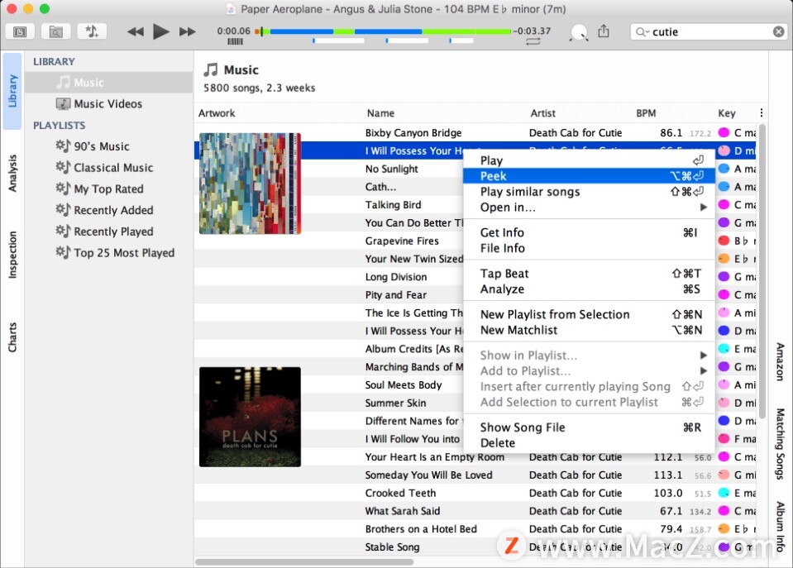Choose Get Info in the context menu
793x568 pixels.
pos(589,232)
